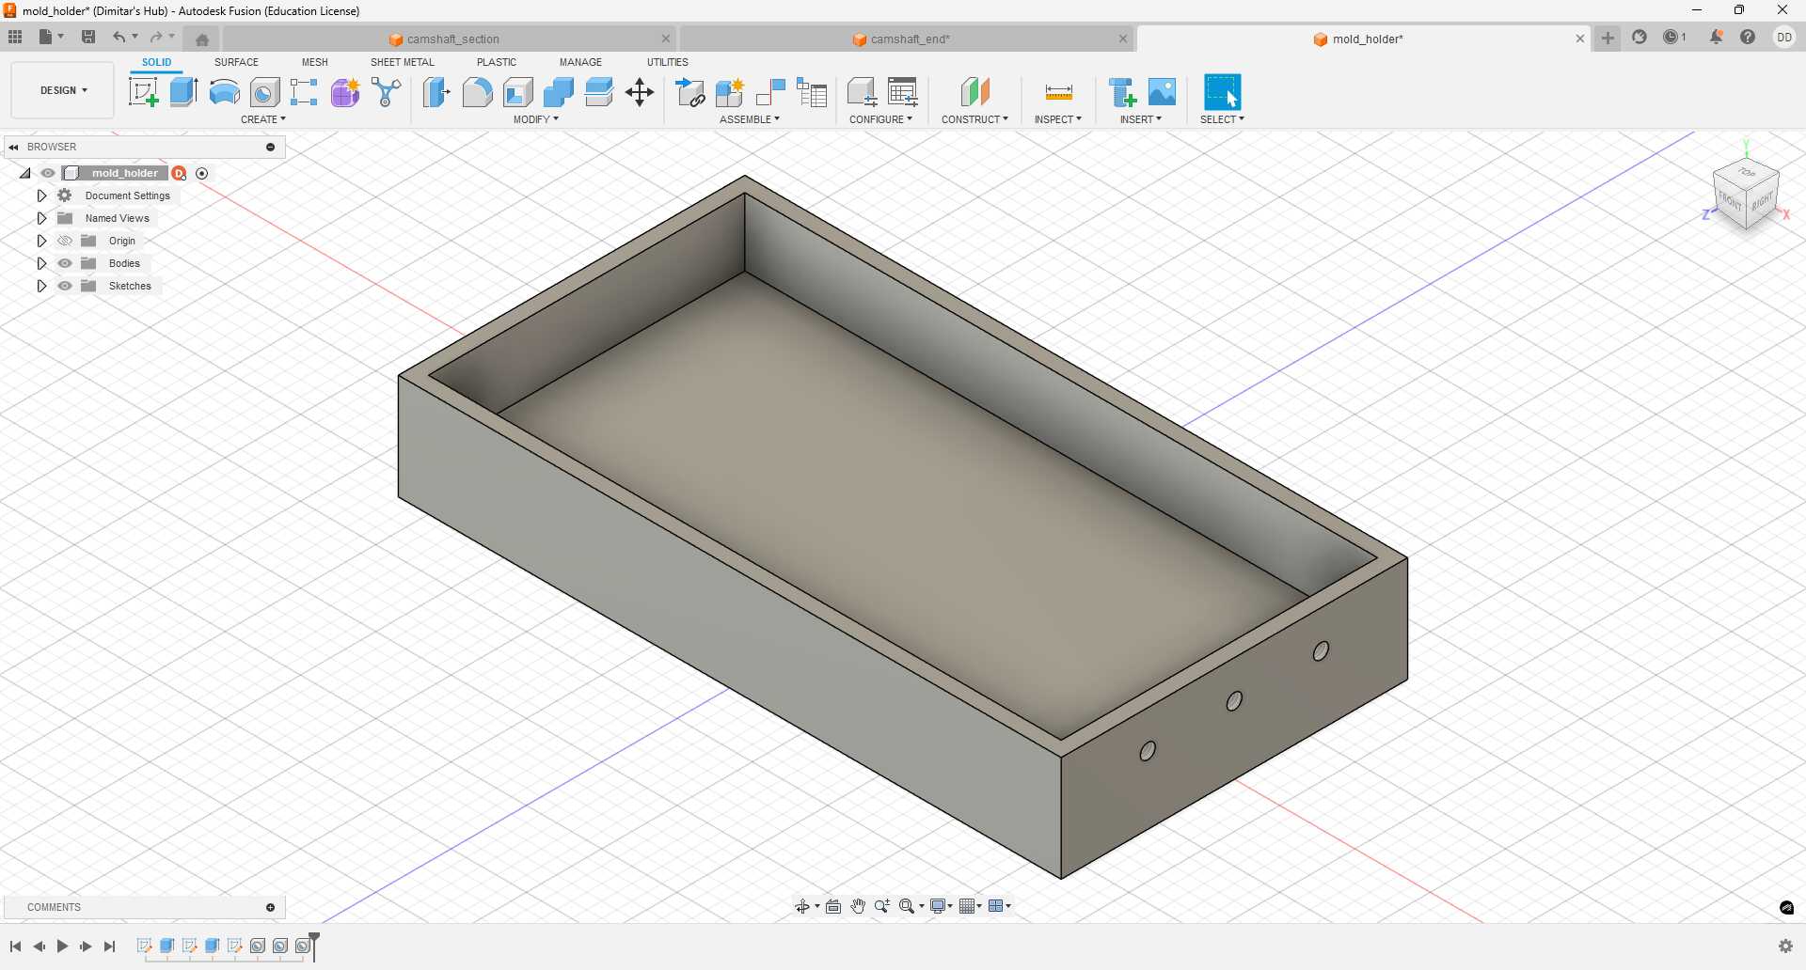Show the hidden Origin folder
This screenshot has height=970, width=1806.
[65, 241]
